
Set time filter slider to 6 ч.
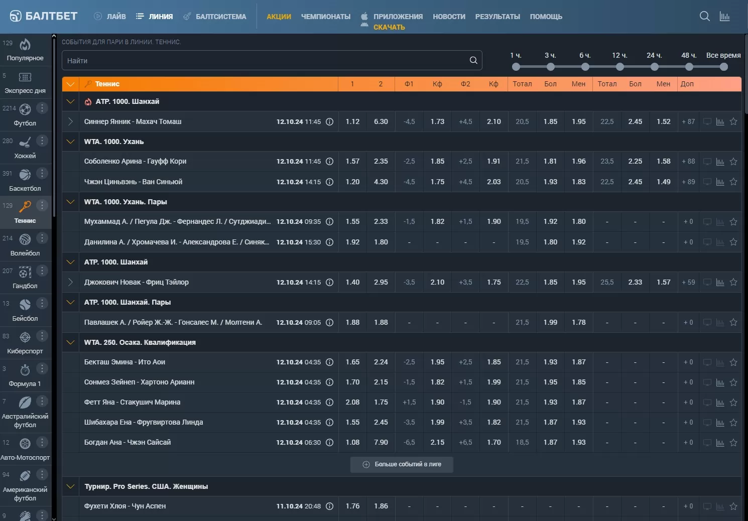click(x=585, y=67)
